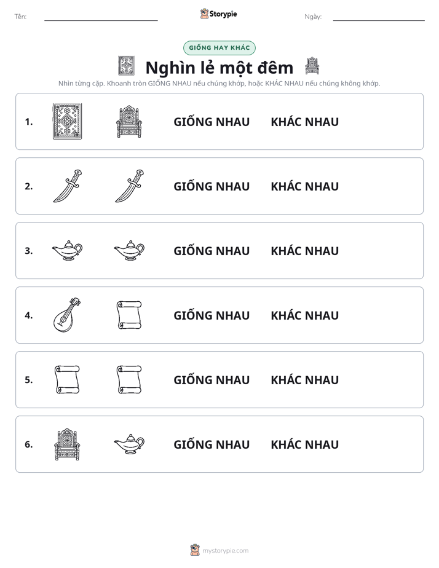Click the GIỐNG HAY KHÁC badge
Viewport: 439px width, 568px height.
click(x=219, y=48)
